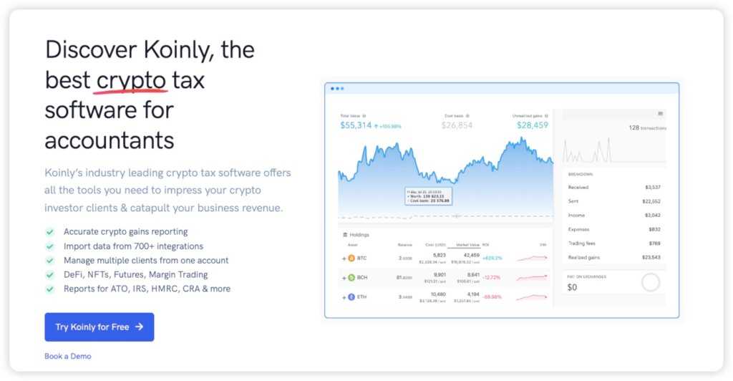The width and height of the screenshot is (733, 381).
Task: Expand the BTC holdings row
Action: pos(344,258)
